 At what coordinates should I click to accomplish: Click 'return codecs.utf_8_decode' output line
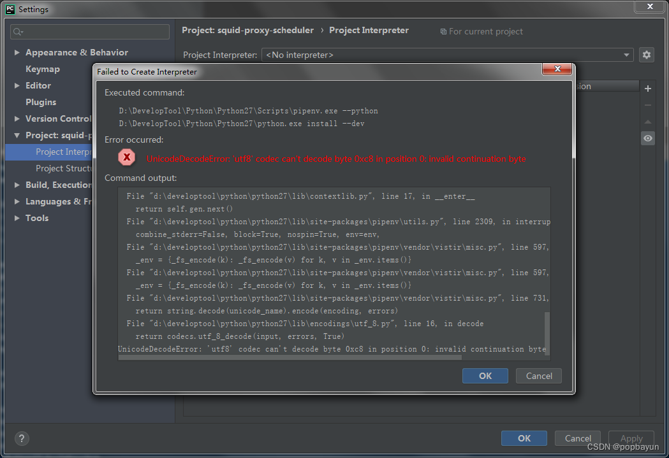click(240, 336)
